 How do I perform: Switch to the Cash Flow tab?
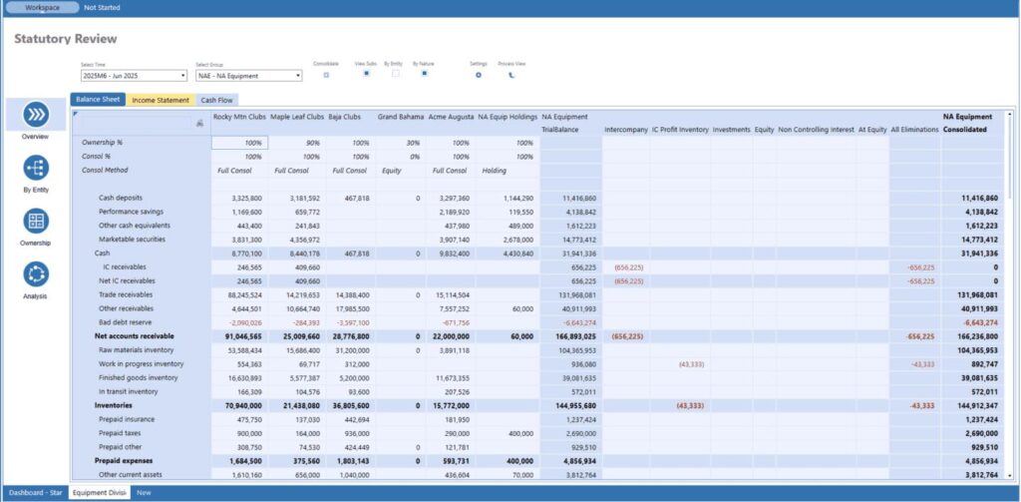coord(216,101)
